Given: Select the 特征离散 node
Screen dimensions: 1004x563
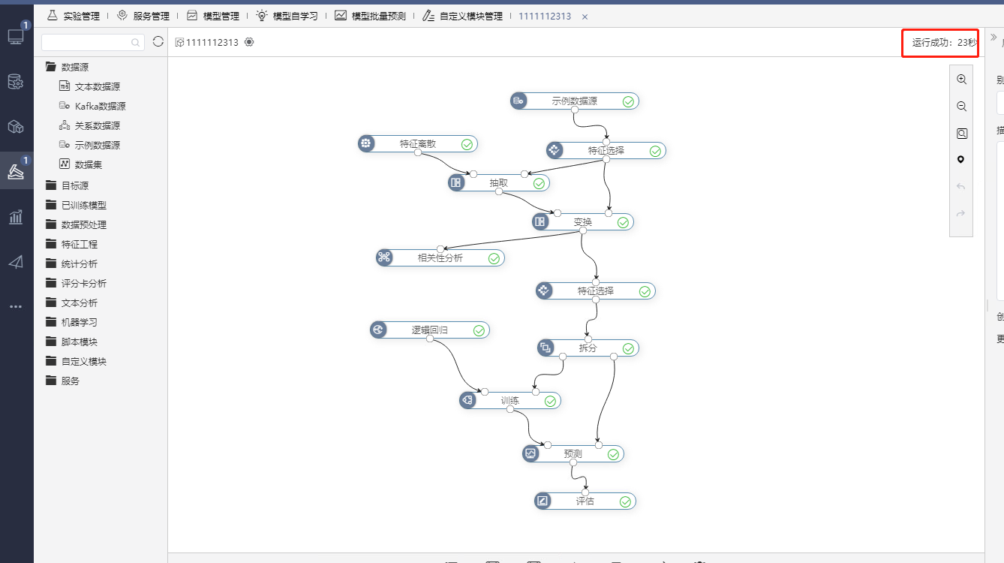Looking at the screenshot, I should click(418, 143).
